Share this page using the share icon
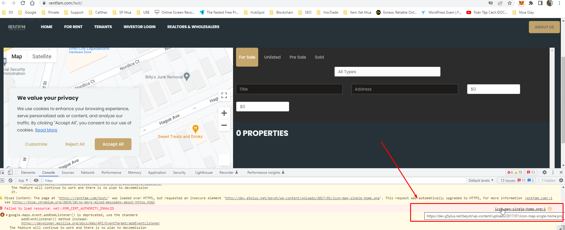The width and height of the screenshot is (565, 230). (x=500, y=3)
